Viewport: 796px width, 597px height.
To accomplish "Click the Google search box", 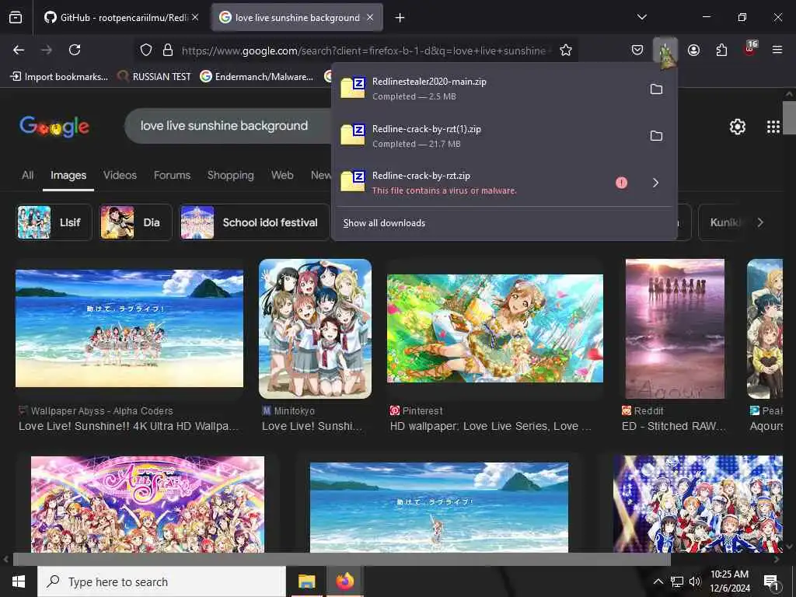I will [229, 126].
